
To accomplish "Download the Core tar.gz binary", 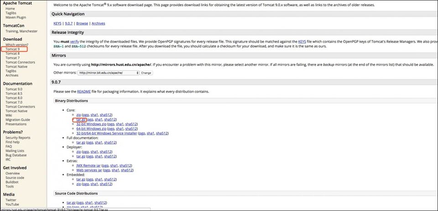I will (x=81, y=119).
